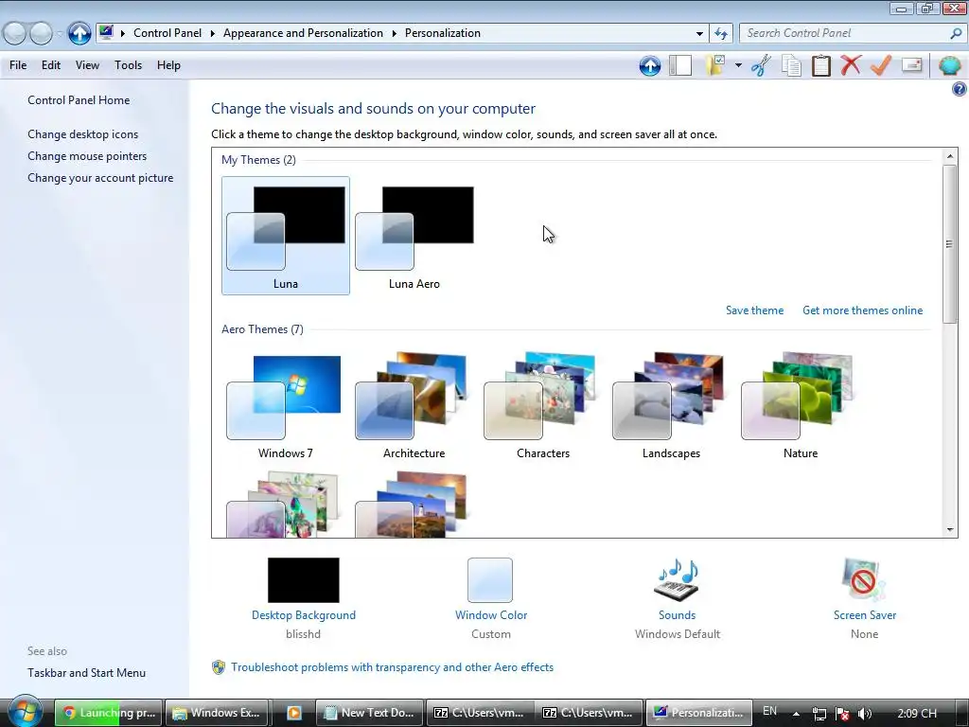Select the Luna theme
Viewport: 969px width, 727px height.
click(286, 236)
